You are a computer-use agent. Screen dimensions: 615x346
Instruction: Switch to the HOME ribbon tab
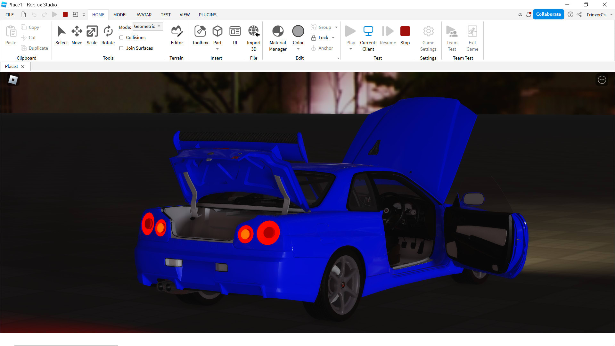pos(98,15)
